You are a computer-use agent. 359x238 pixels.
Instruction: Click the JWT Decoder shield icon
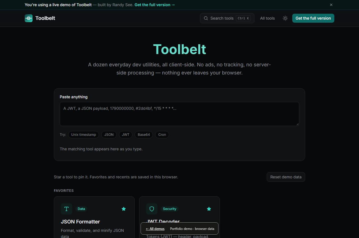[152, 209]
